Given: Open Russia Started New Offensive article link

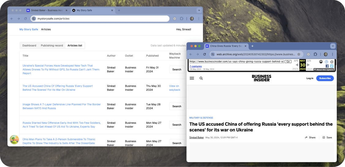Looking at the screenshot, I should (x=62, y=125).
